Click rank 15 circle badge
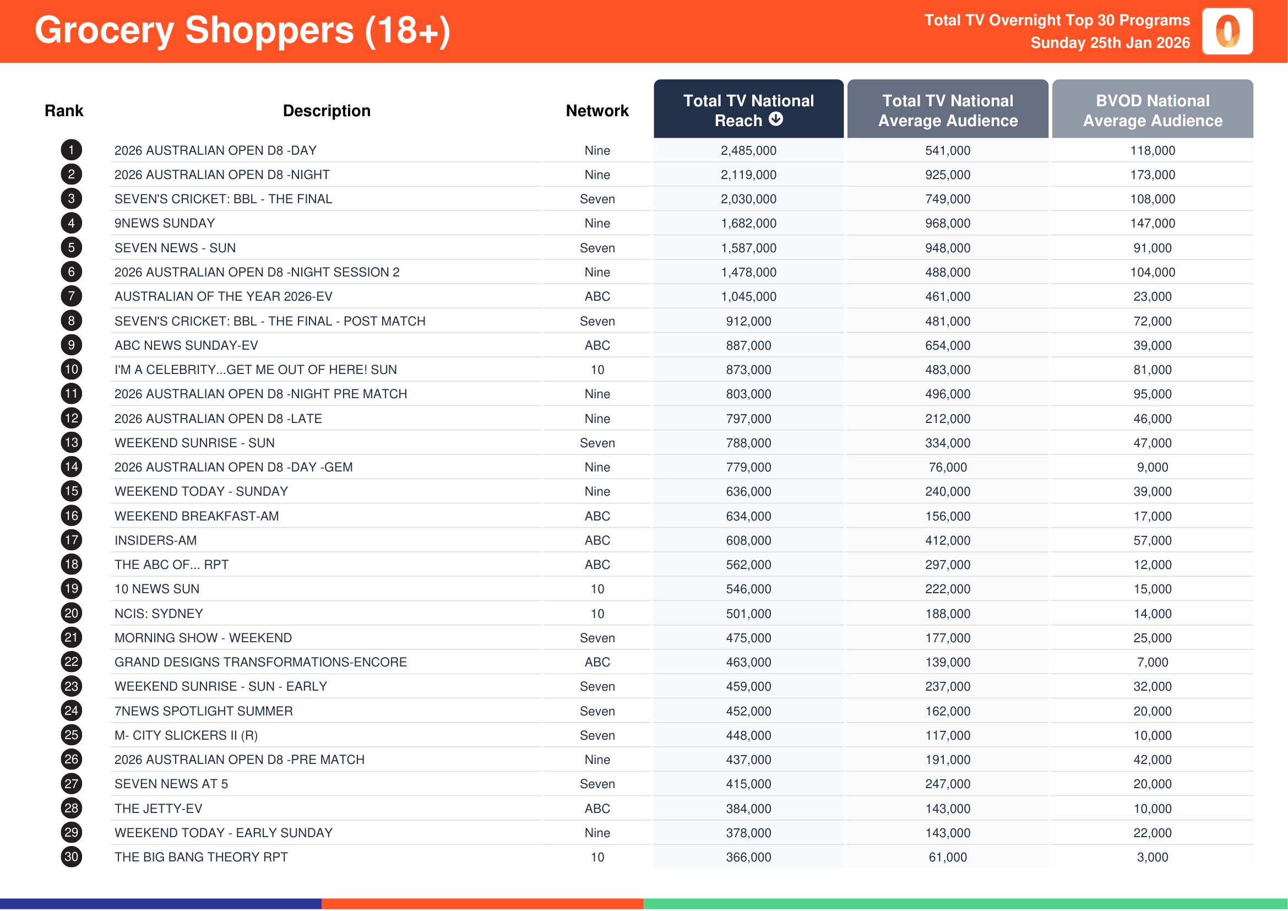Image resolution: width=1288 pixels, height=911 pixels. point(71,491)
